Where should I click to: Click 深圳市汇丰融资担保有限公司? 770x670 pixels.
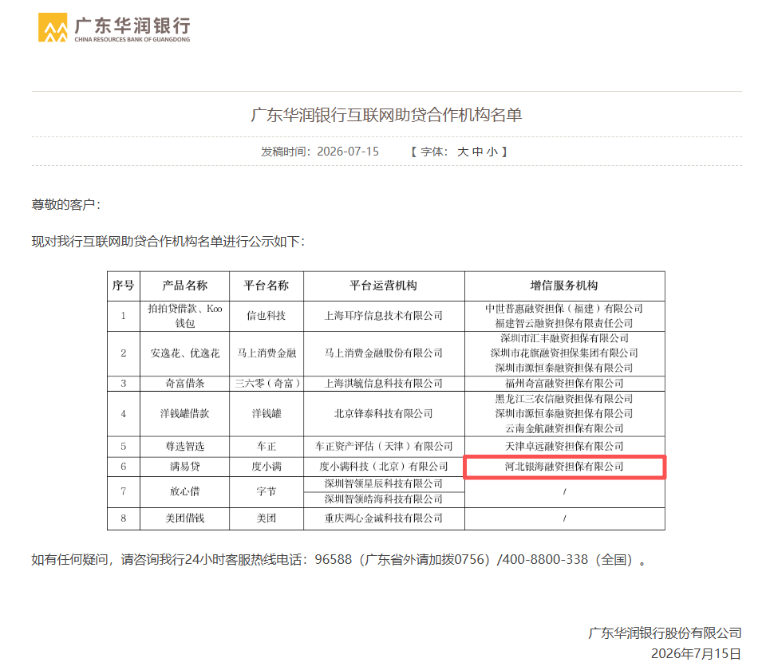(564, 338)
